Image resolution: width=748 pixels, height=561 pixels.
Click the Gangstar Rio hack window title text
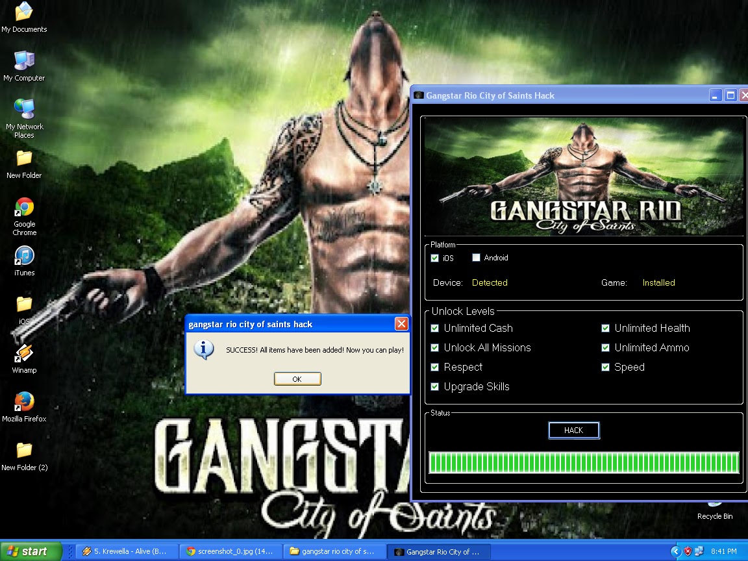490,95
